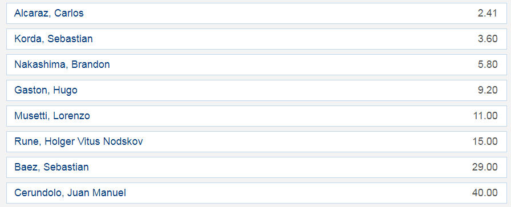Add Alcaraz outright winner row to betslip
Image resolution: width=511 pixels, height=207 pixels.
(x=257, y=13)
